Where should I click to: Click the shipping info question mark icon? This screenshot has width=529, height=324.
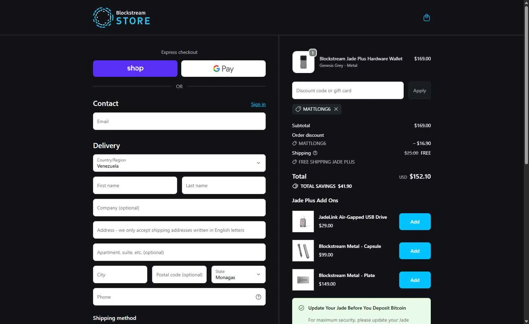point(315,153)
